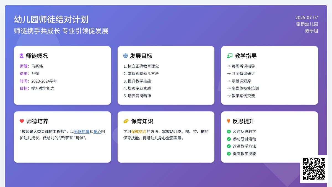The width and height of the screenshot is (332, 187).
Task: Click the lightbulb icon beside 反思提升
Action: 229,121
